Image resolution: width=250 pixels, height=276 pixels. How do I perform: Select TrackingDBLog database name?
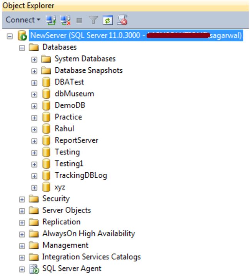click(81, 175)
